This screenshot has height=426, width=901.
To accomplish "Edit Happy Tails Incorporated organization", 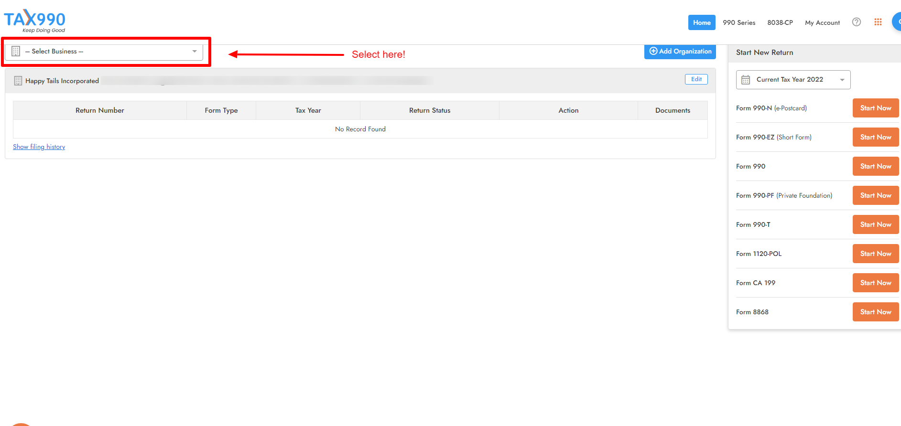I will 696,79.
